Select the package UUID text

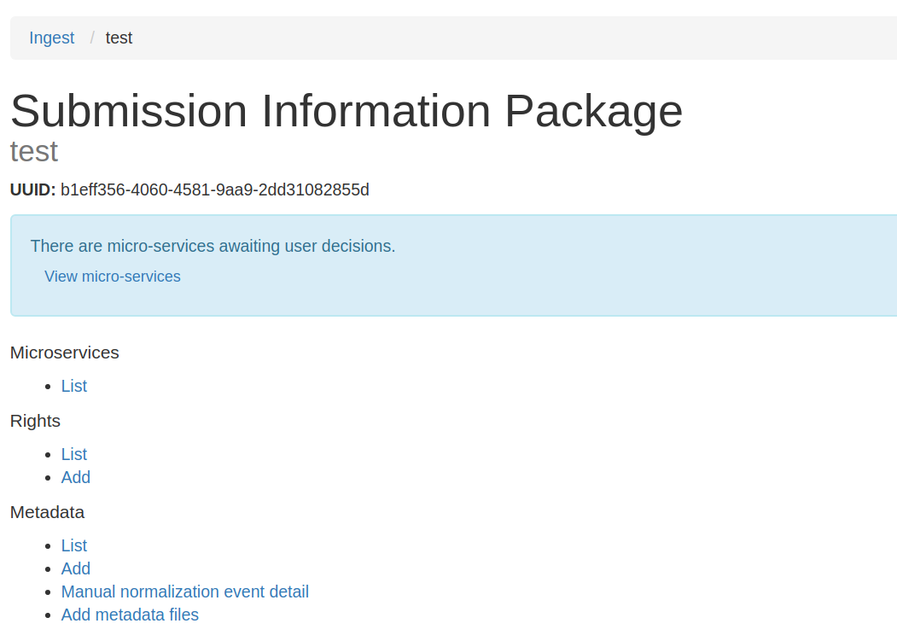[213, 189]
